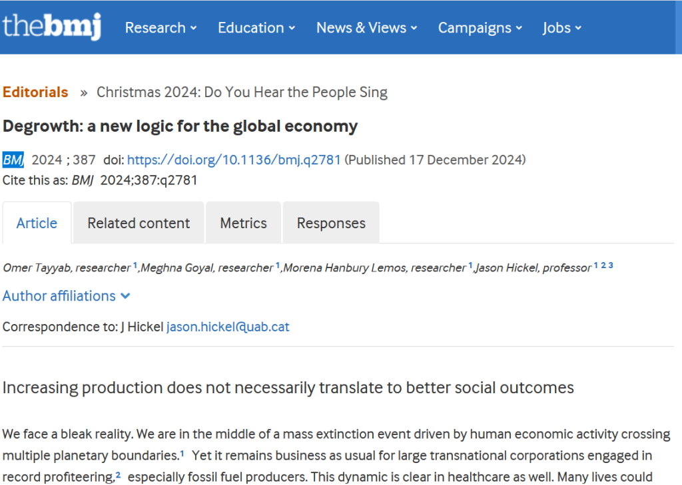Expand Author affiliations section

[x=67, y=296]
